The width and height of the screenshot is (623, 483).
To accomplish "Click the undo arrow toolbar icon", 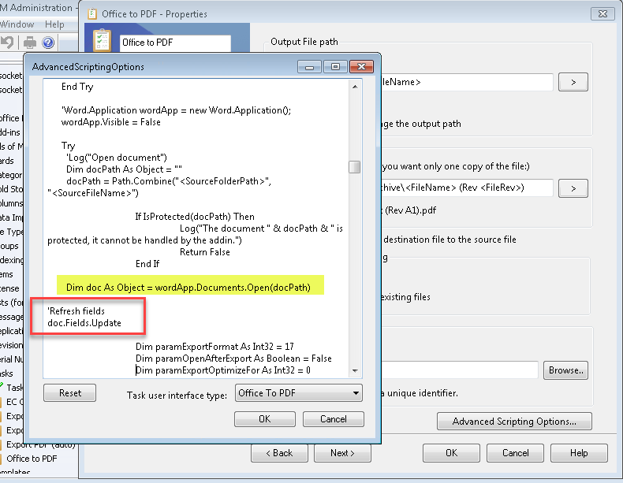I will pos(7,42).
